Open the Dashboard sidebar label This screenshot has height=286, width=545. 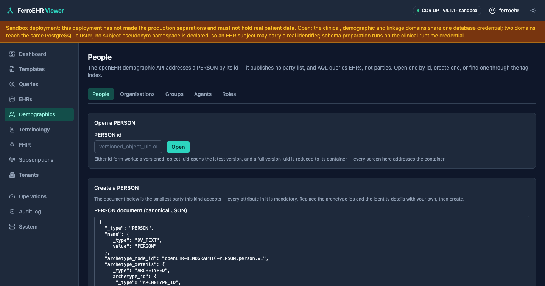[33, 54]
